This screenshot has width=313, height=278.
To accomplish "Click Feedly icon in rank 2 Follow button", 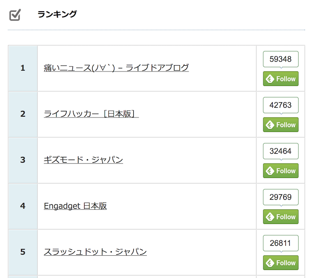I will click(270, 125).
